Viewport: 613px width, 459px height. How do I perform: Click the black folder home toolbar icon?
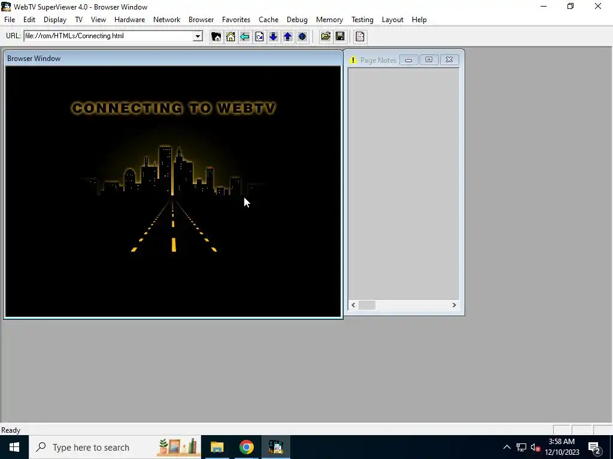pos(216,36)
